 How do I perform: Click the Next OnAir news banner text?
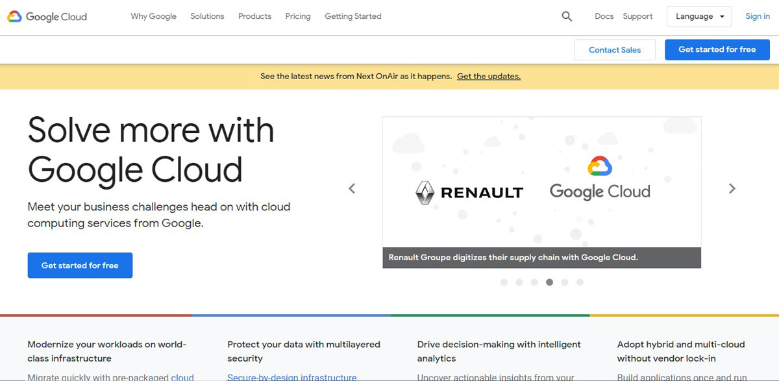pos(356,77)
